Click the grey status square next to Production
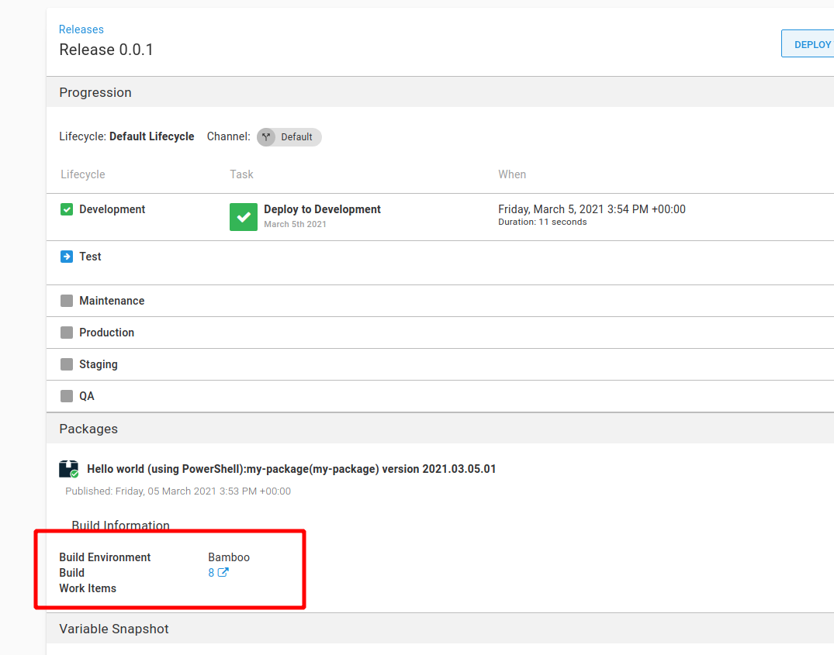 coord(67,332)
